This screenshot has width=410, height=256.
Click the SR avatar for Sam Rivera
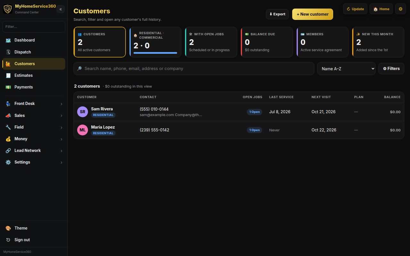point(83,112)
